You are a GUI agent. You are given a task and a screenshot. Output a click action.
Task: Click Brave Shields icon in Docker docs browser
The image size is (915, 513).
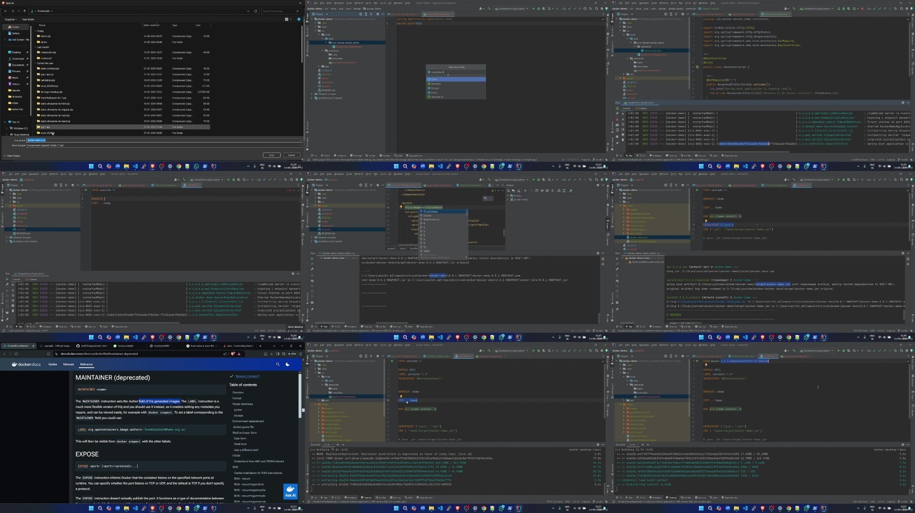pos(232,354)
